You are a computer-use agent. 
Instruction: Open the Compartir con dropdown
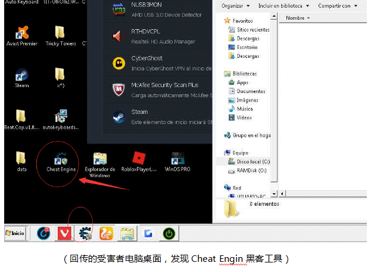(x=338, y=6)
